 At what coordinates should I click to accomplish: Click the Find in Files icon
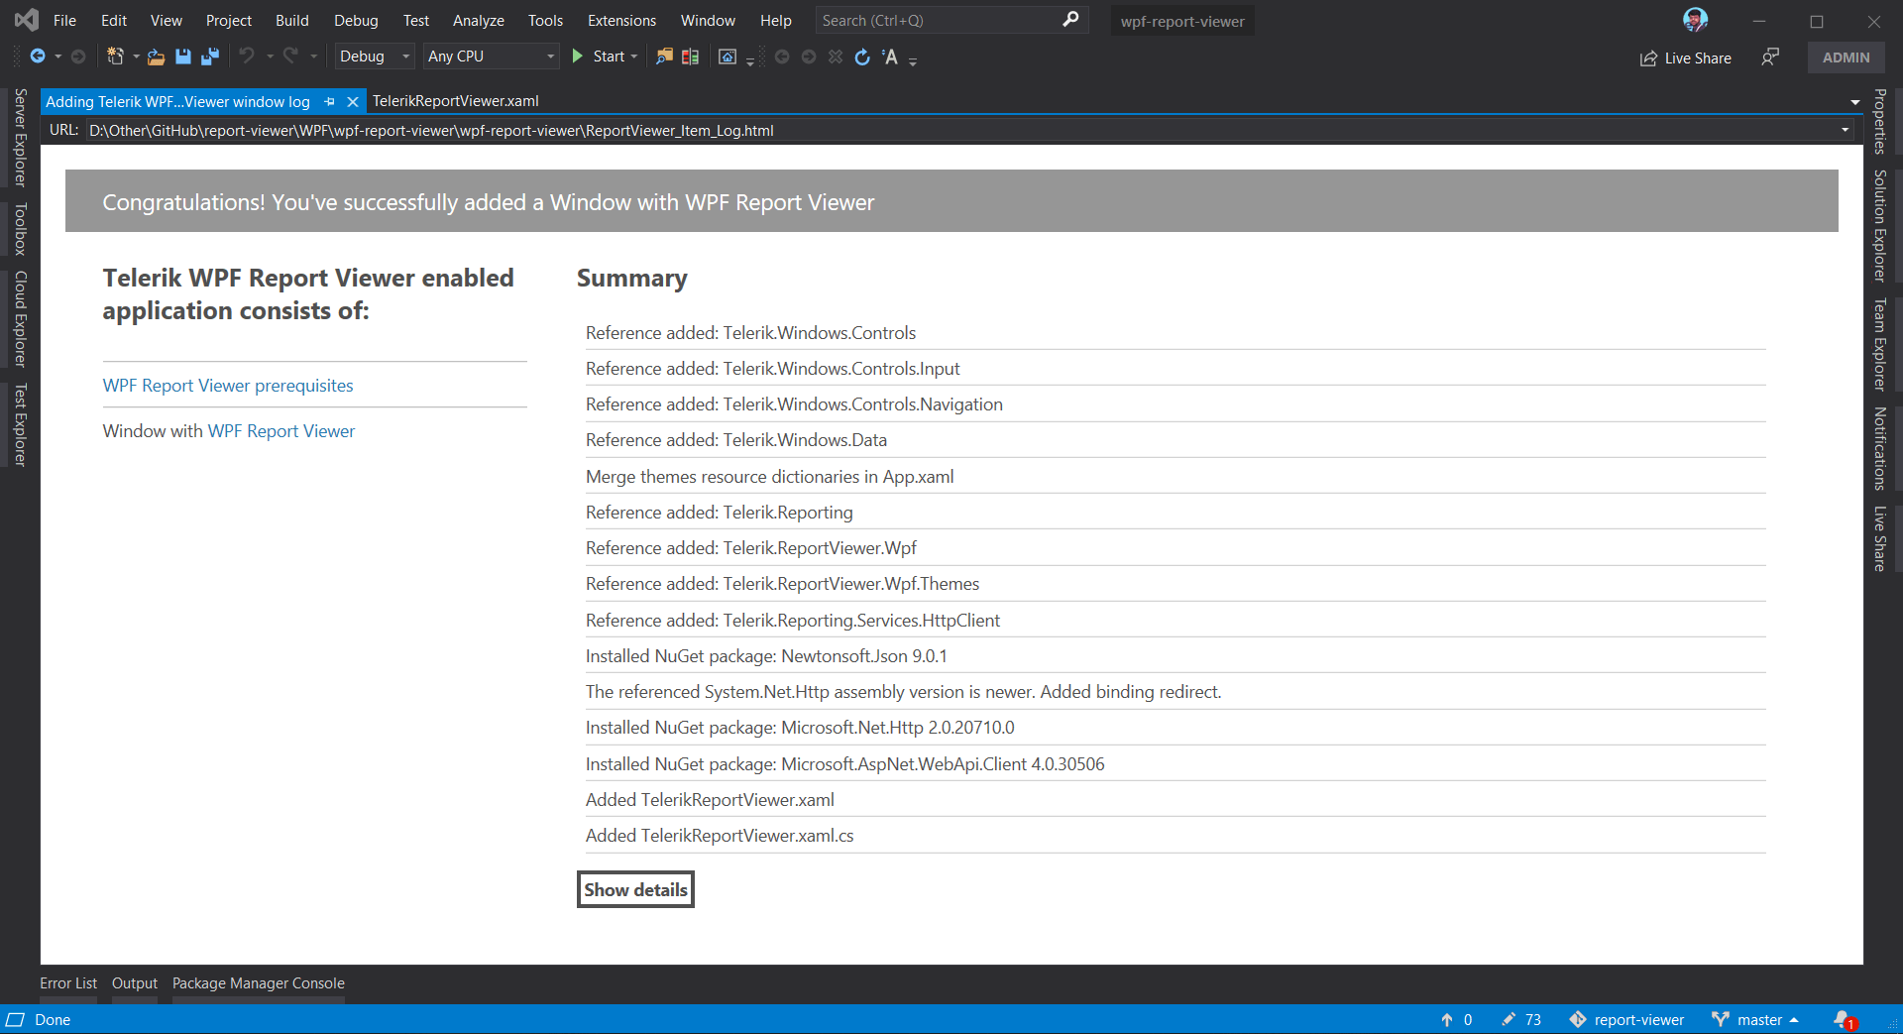pyautogui.click(x=664, y=57)
